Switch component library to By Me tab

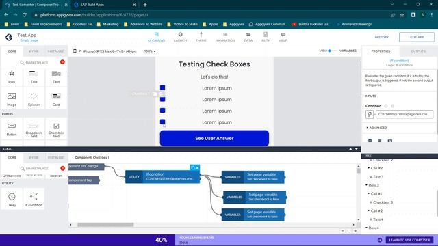[x=34, y=51]
